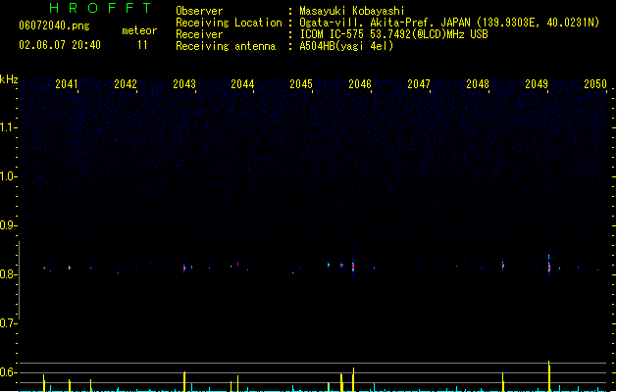Click the kHz axis unit label

coord(9,79)
